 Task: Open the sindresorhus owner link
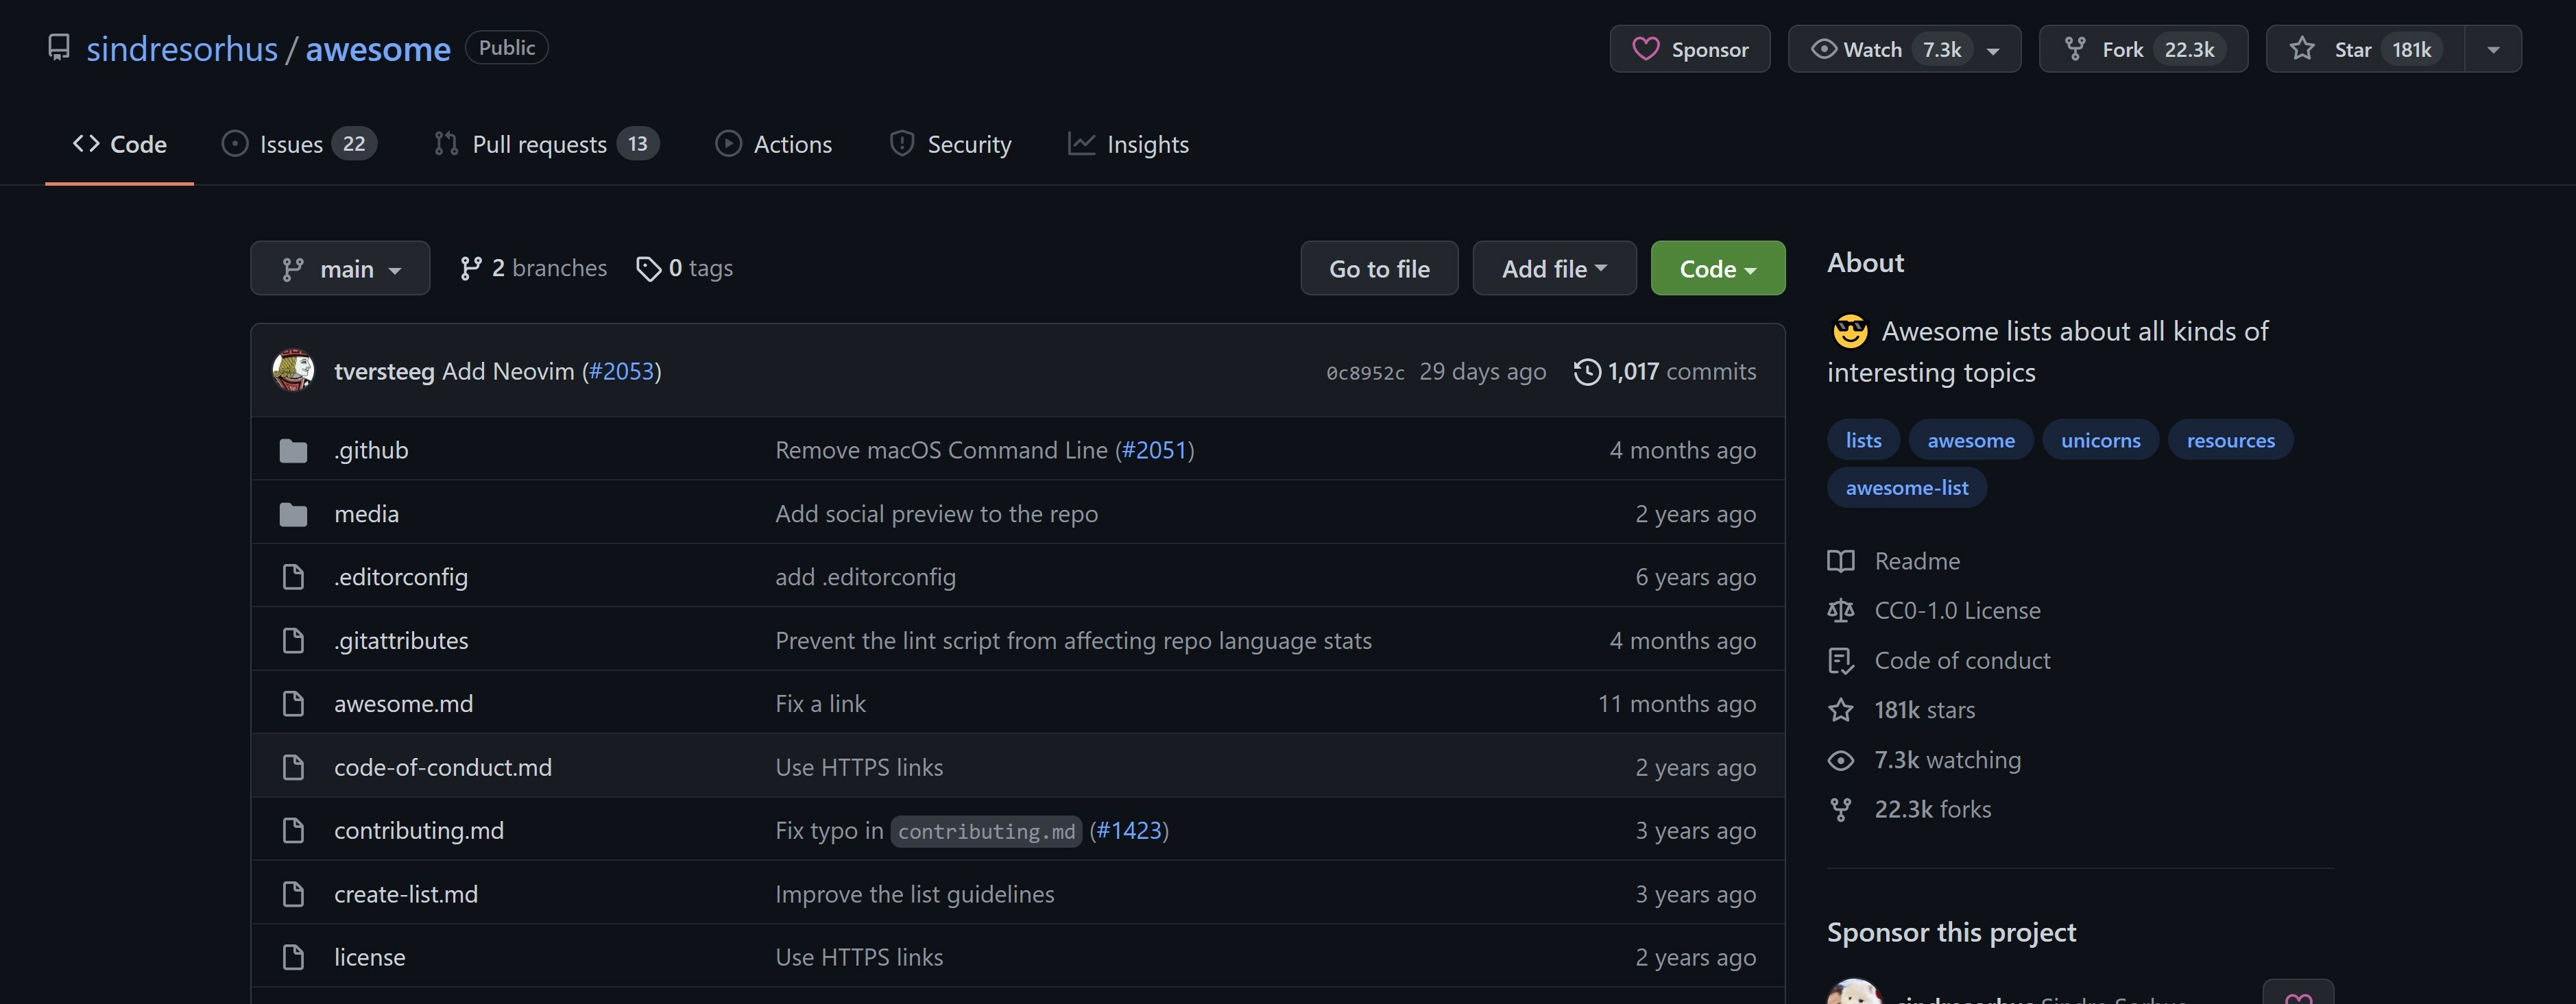[x=182, y=48]
